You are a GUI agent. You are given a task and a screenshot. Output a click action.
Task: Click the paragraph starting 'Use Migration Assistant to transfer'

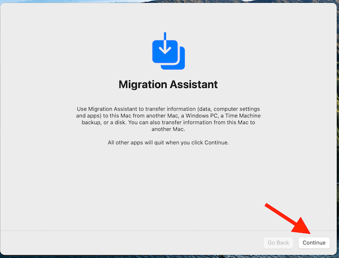pos(168,119)
